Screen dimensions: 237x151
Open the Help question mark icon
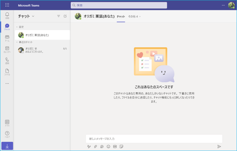7,134
